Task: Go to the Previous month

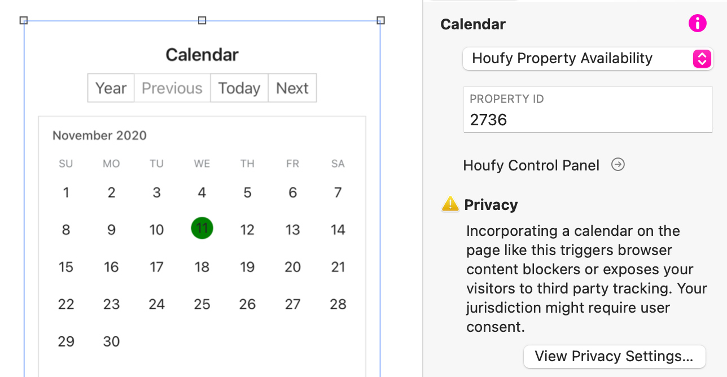Action: tap(172, 88)
